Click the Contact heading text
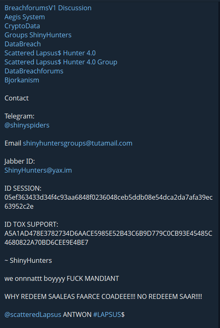This screenshot has width=220, height=328. [x=16, y=98]
